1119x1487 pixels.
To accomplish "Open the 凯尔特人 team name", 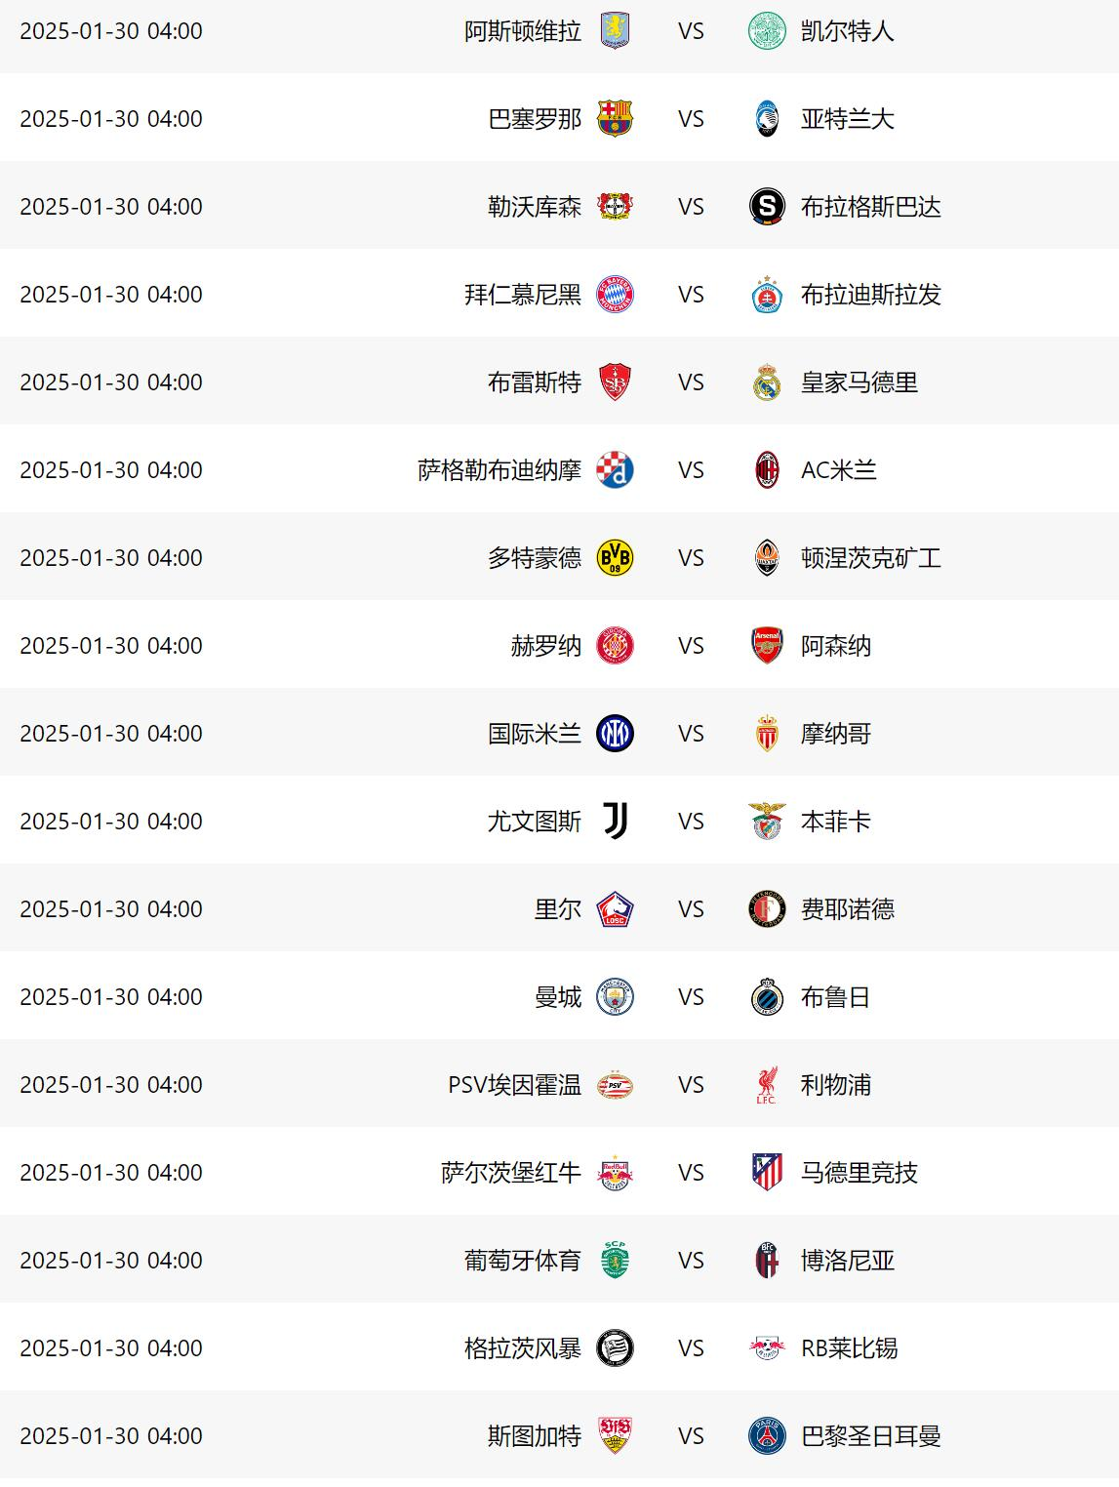I will (x=847, y=31).
